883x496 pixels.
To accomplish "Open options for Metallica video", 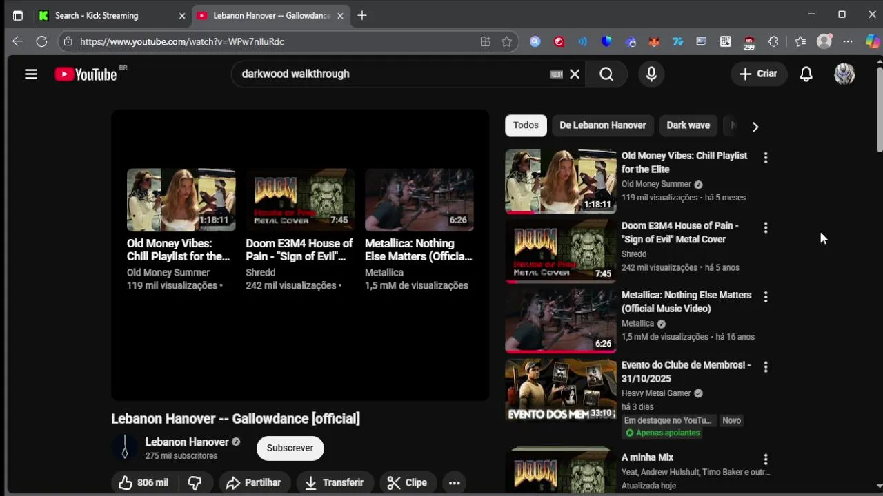I will tap(766, 297).
